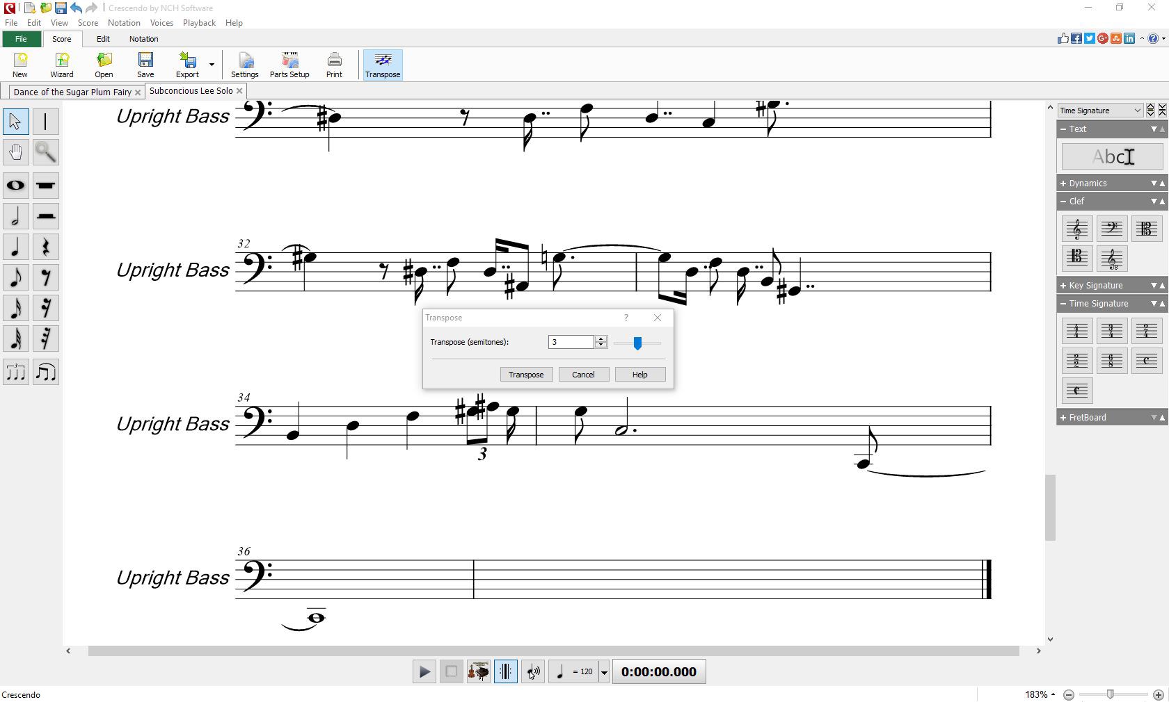1169x702 pixels.
Task: Select the treble clef in the Clef panel
Action: click(x=1076, y=228)
